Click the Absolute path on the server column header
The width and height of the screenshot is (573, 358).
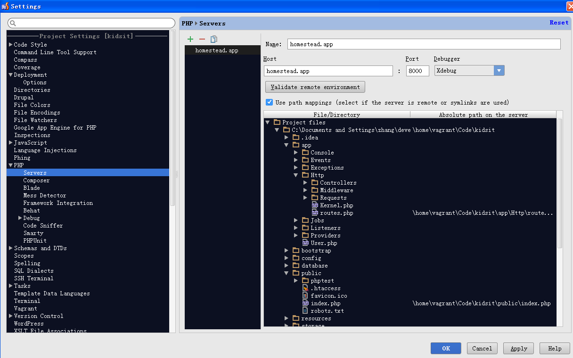tap(483, 114)
